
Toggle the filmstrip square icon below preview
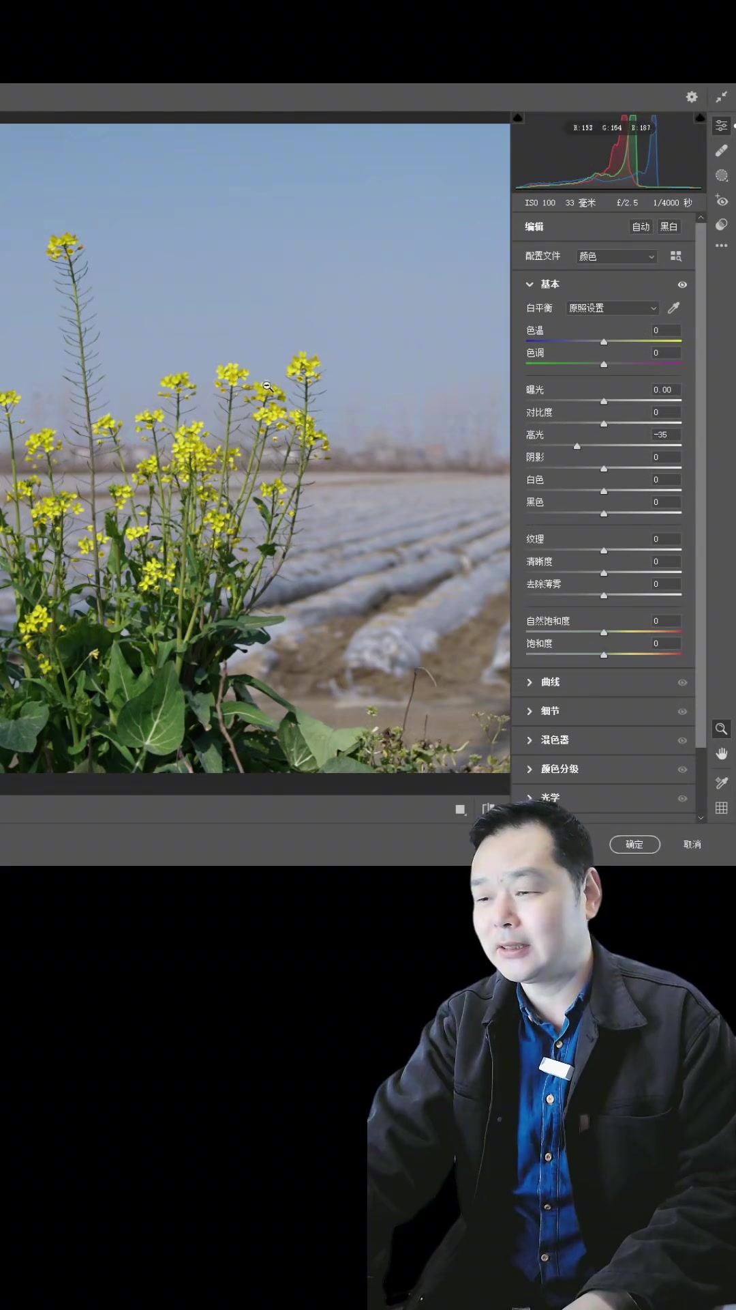coord(460,809)
